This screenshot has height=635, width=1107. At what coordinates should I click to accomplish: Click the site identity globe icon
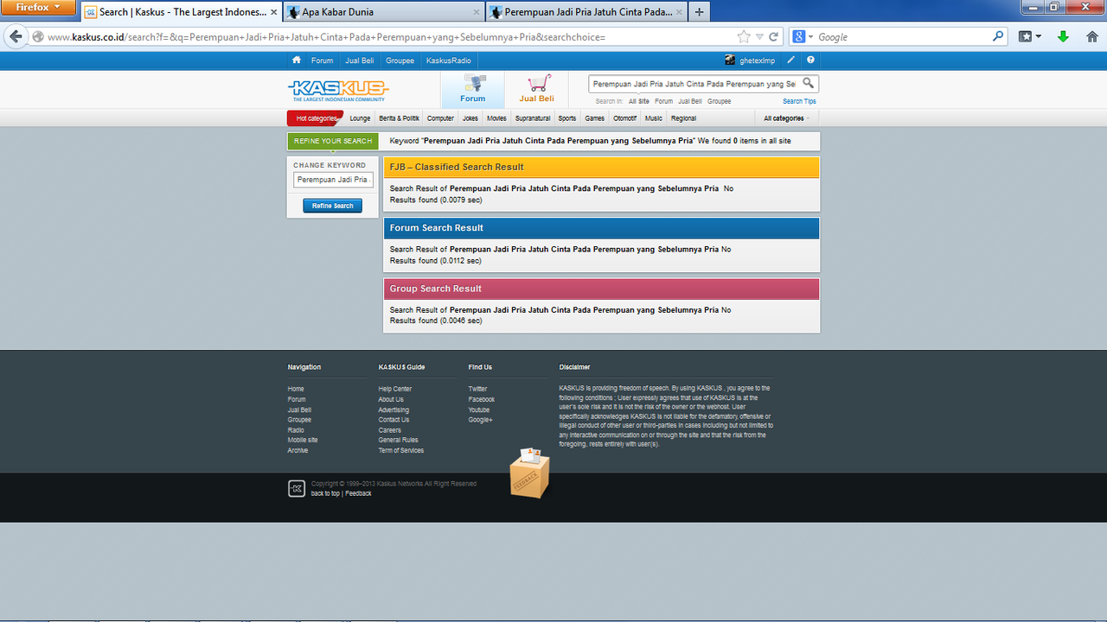38,37
